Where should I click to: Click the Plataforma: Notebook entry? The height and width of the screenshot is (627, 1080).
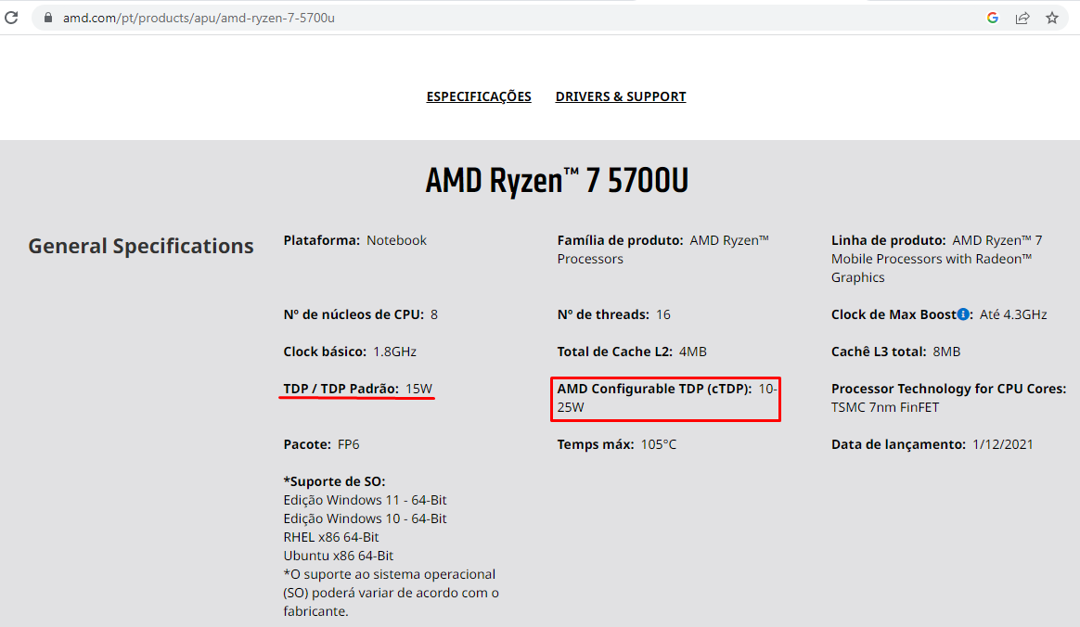point(354,240)
